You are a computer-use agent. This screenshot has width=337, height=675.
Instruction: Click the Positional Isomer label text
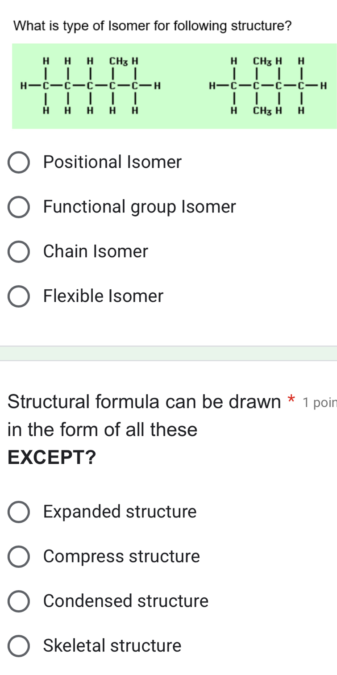point(112,162)
